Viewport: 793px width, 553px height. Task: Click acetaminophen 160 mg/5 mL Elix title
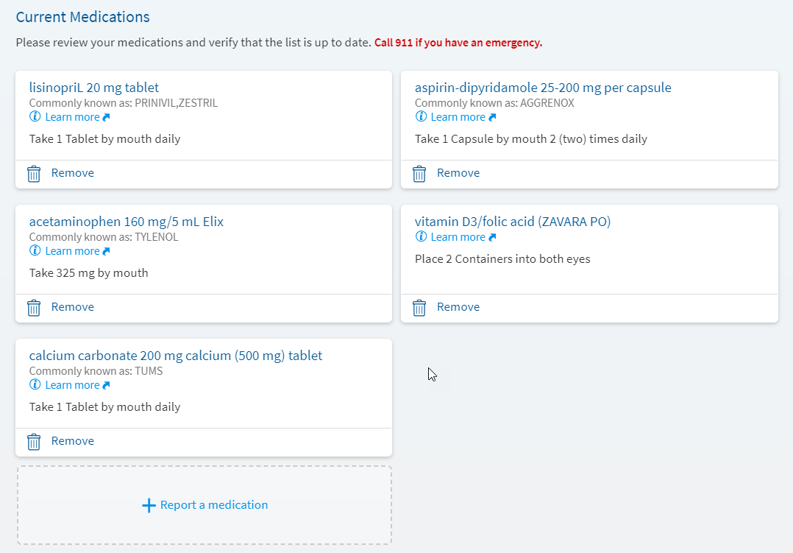[127, 222]
